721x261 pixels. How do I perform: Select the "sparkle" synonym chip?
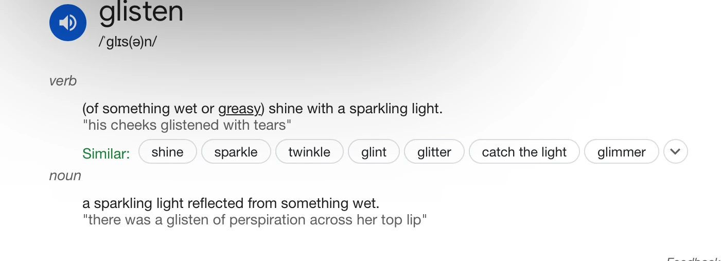coord(236,152)
